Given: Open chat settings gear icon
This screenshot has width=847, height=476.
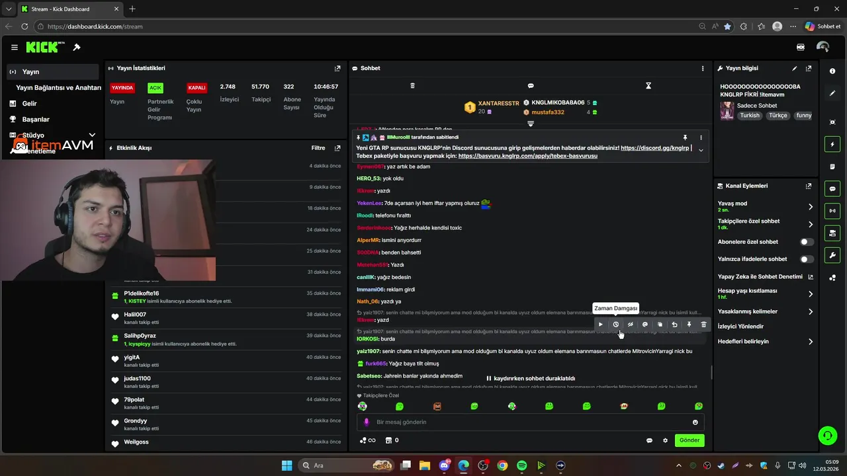Looking at the screenshot, I should point(665,440).
